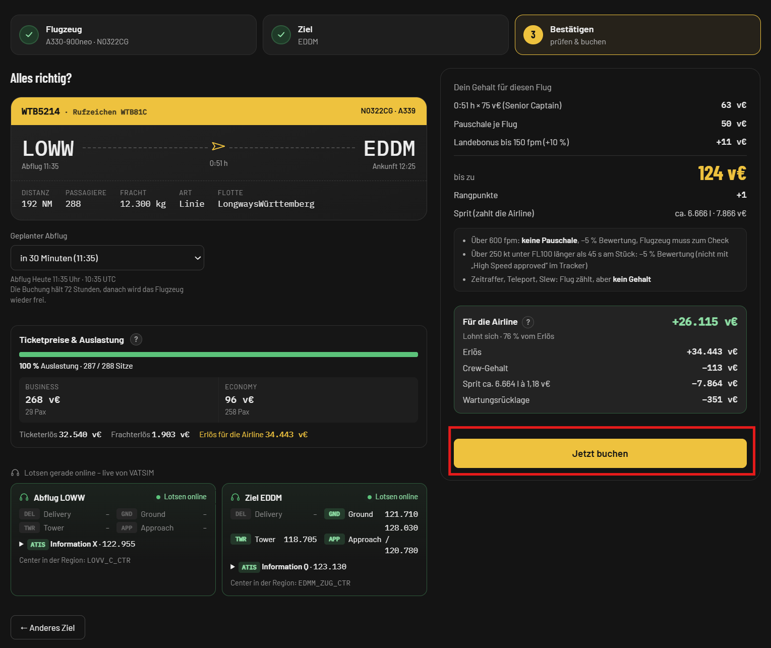Click Lotsen online status in the Ziel EDDM card
Image resolution: width=771 pixels, height=648 pixels.
393,497
